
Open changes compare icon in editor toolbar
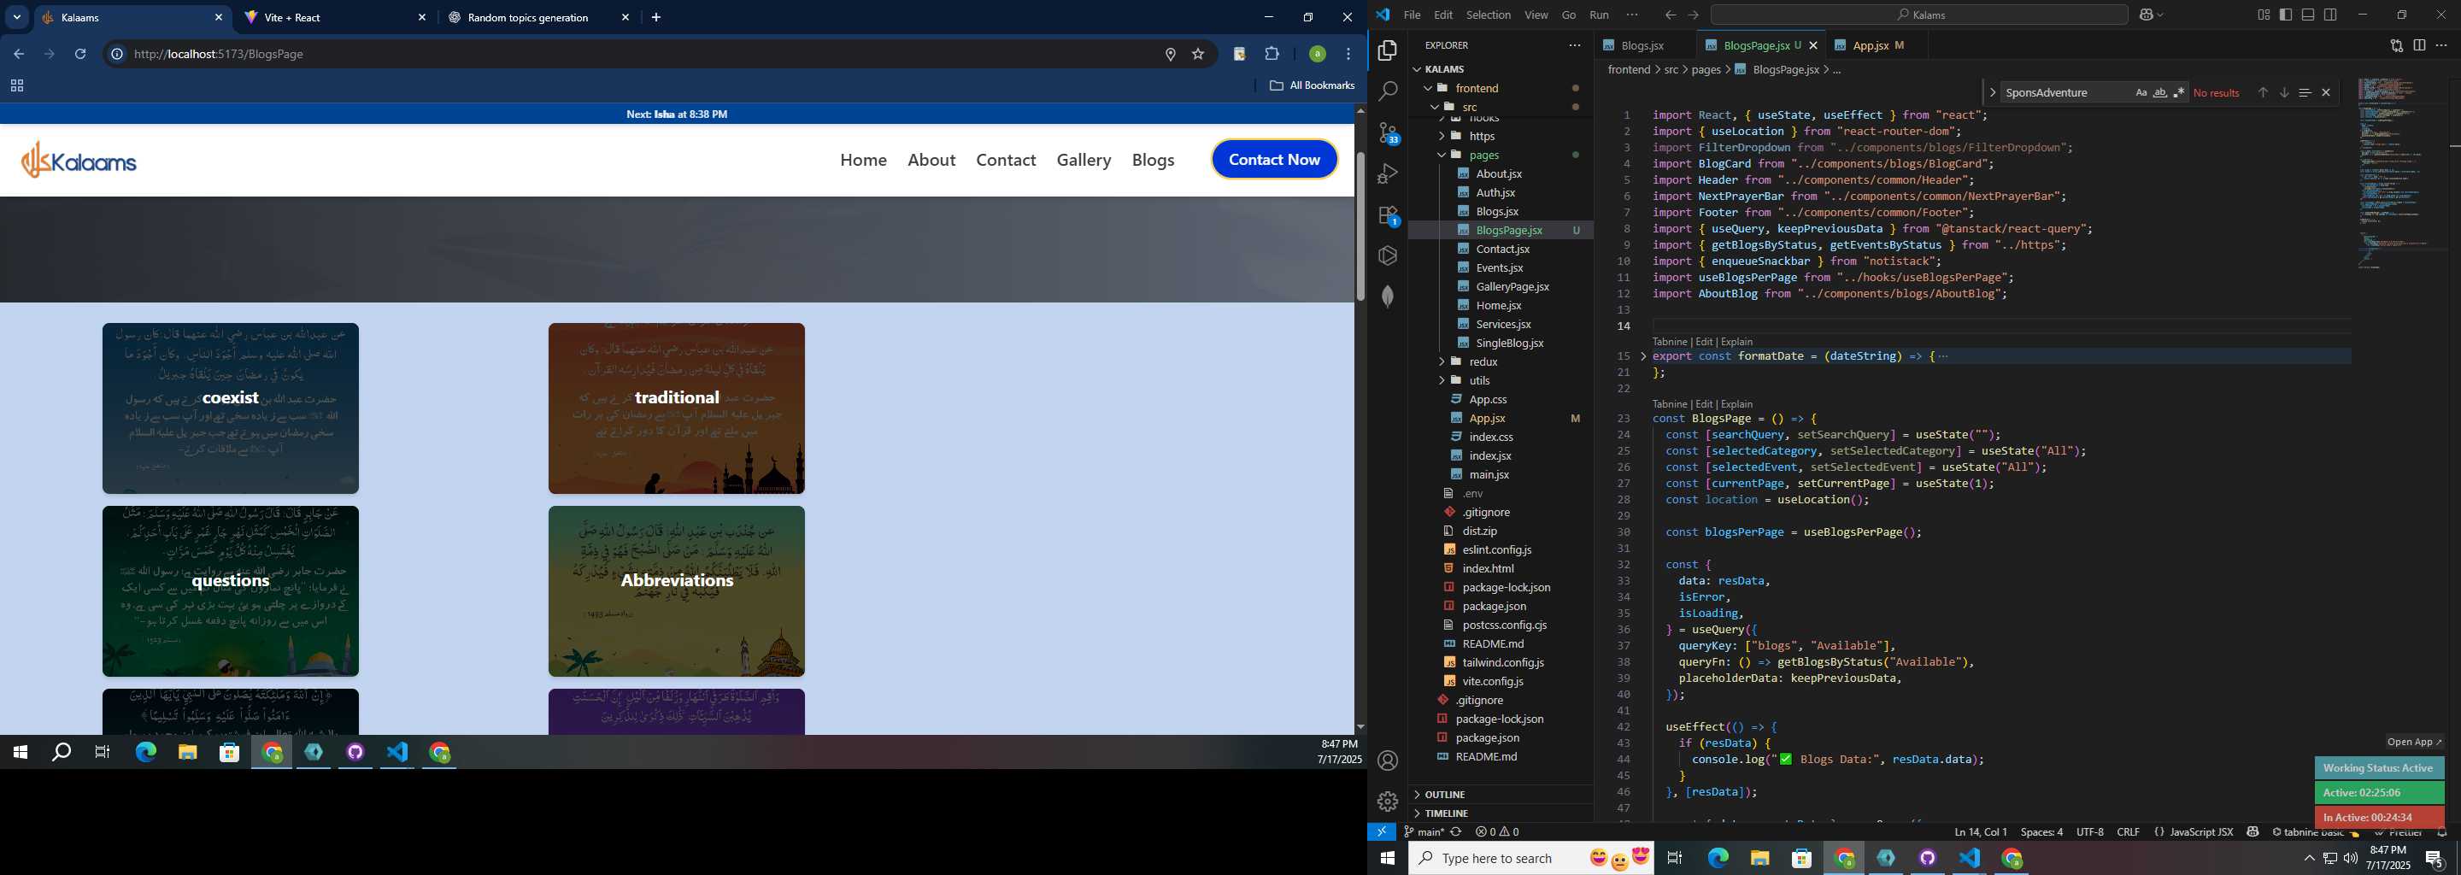(x=2396, y=45)
